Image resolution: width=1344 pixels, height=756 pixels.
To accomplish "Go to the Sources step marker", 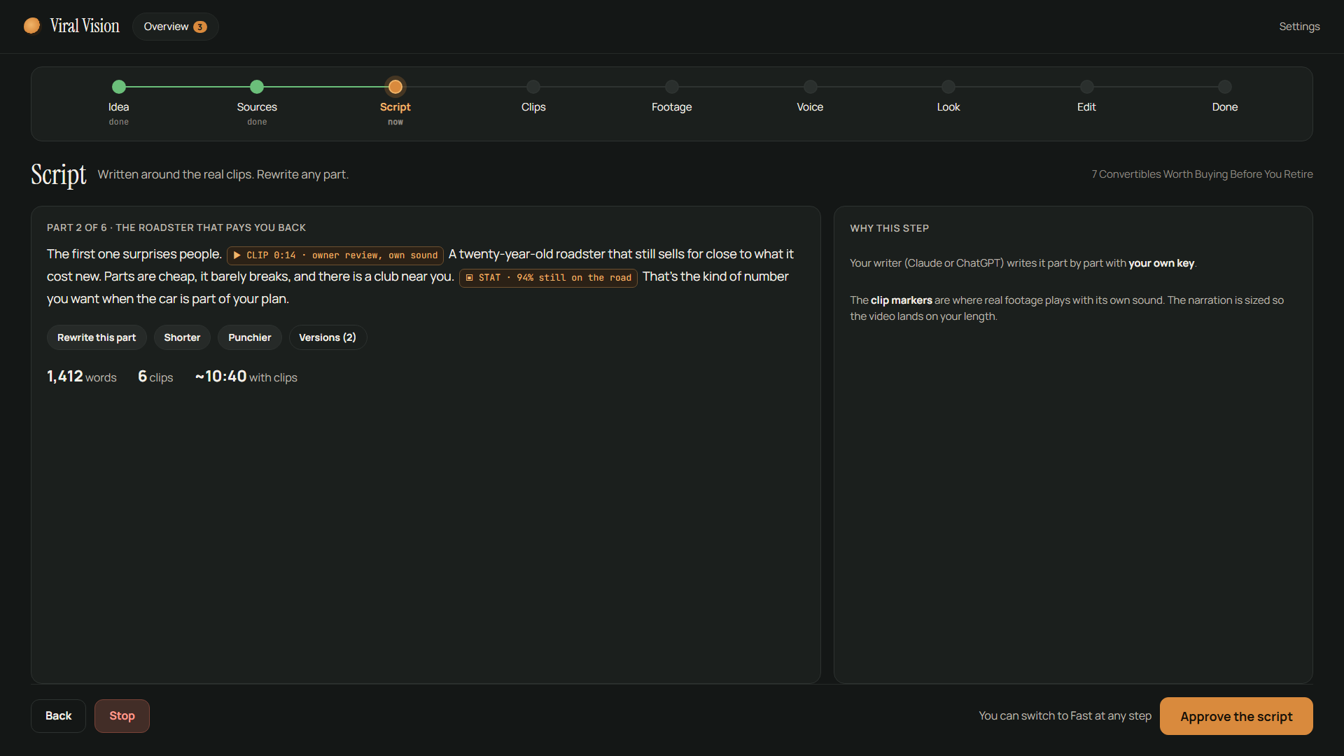I will click(x=257, y=87).
